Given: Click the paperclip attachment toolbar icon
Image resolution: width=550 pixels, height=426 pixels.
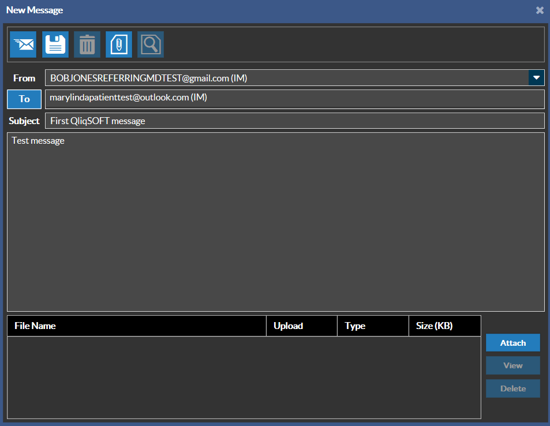Looking at the screenshot, I should pyautogui.click(x=119, y=44).
